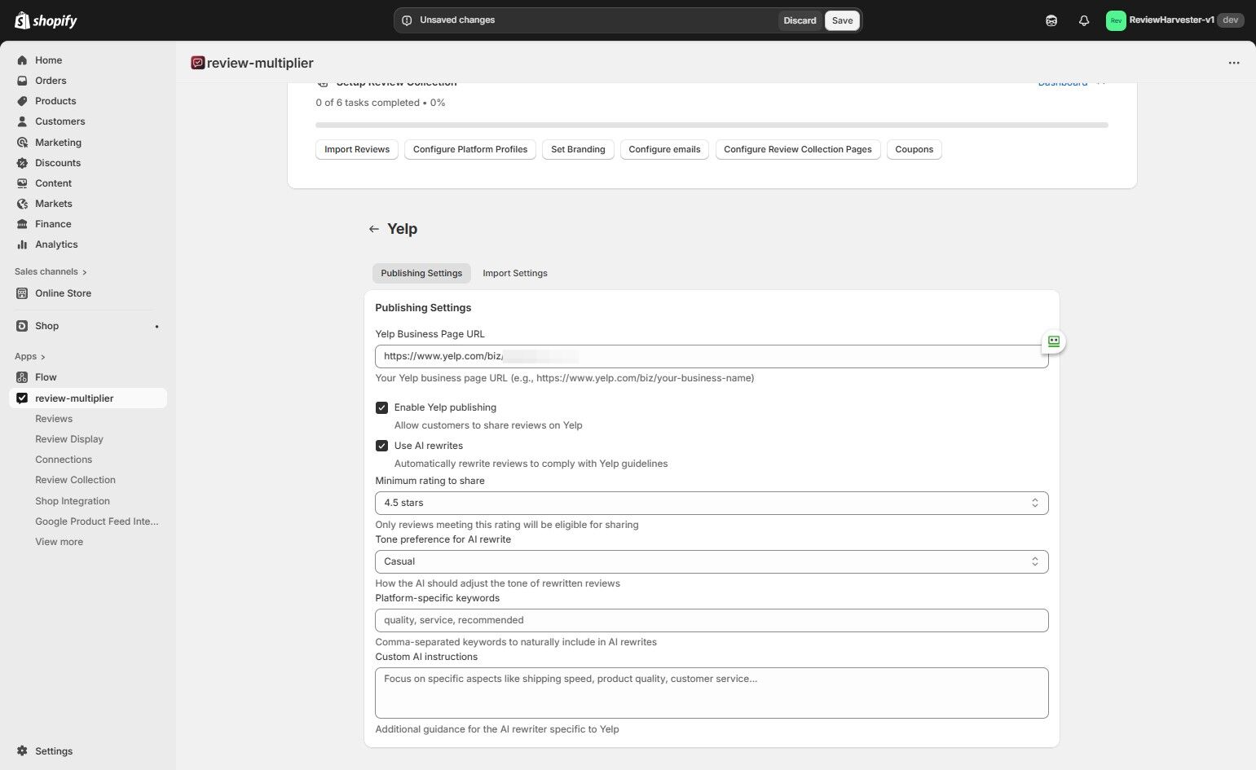This screenshot has width=1256, height=770.
Task: Uncheck Enable Yelp publishing
Action: point(381,407)
